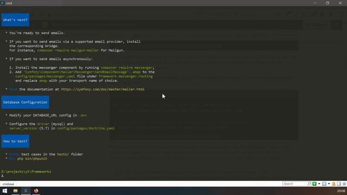Viewport: 347px width, 195px height.
Task: Click 'php bin/phpunit' command text
Action: 32,159
